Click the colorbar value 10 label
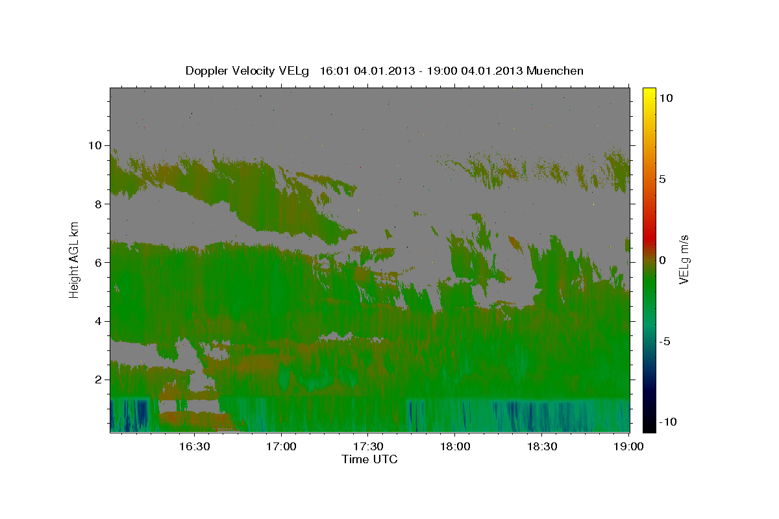Image resolution: width=779 pixels, height=519 pixels. (x=665, y=98)
